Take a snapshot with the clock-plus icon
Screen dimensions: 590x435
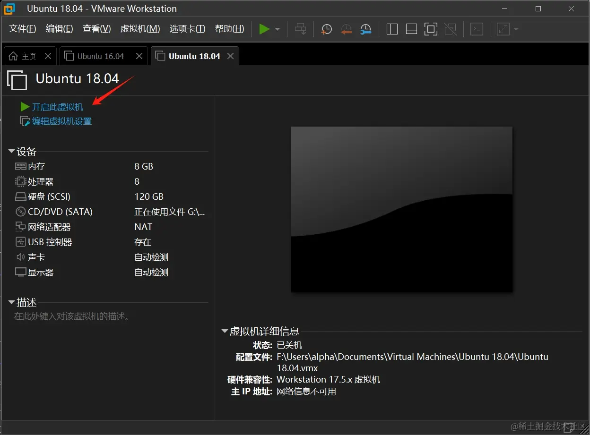(326, 29)
